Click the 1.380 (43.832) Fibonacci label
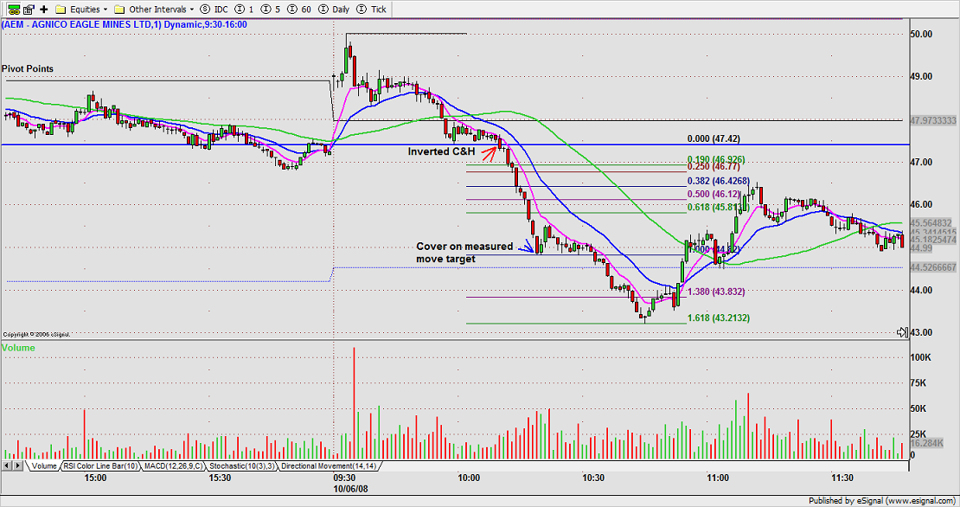The image size is (960, 507). pos(716,292)
